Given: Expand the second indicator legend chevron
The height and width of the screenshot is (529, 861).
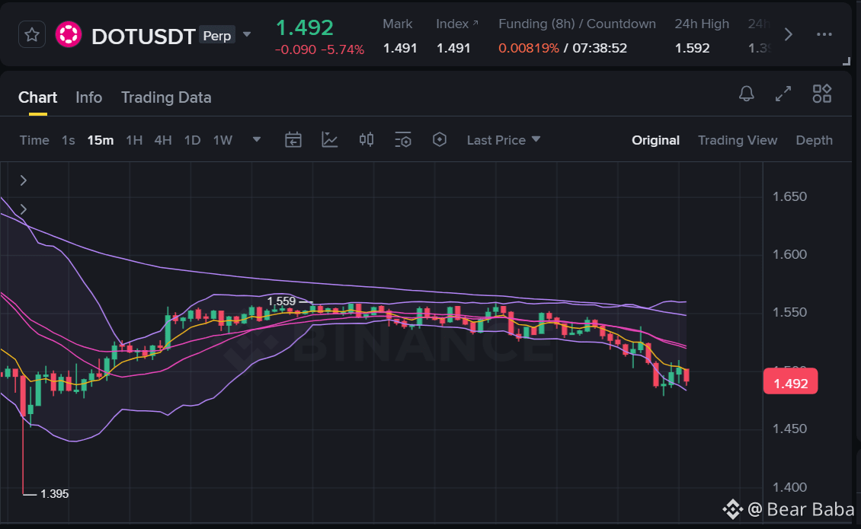Looking at the screenshot, I should (x=23, y=209).
